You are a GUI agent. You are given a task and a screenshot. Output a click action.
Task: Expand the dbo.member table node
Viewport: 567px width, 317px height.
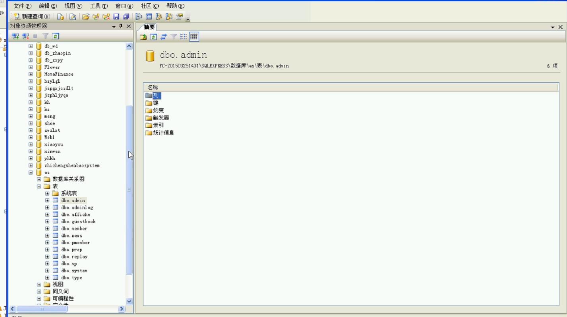[x=47, y=229]
